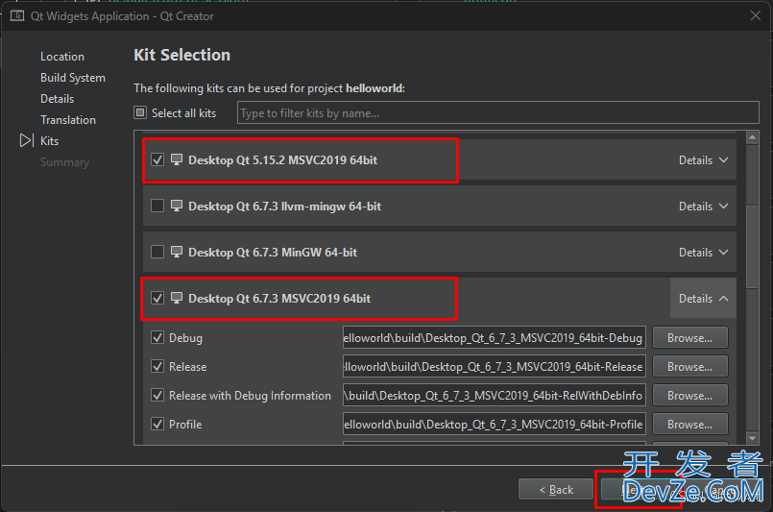Select Translation step in wizard sidebar

point(68,120)
